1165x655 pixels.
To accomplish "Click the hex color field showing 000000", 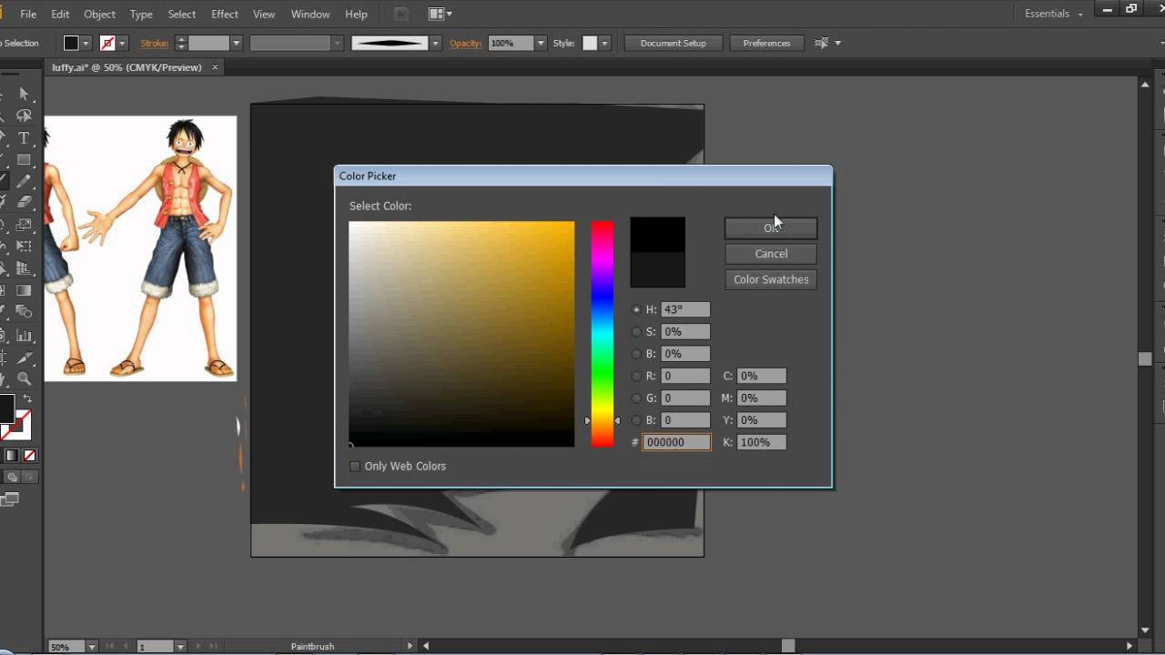I will (x=676, y=442).
